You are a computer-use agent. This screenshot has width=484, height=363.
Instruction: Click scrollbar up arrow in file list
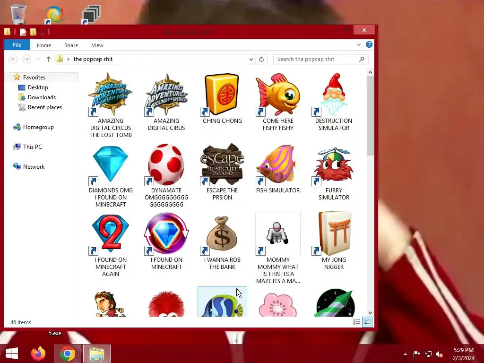pyautogui.click(x=370, y=72)
